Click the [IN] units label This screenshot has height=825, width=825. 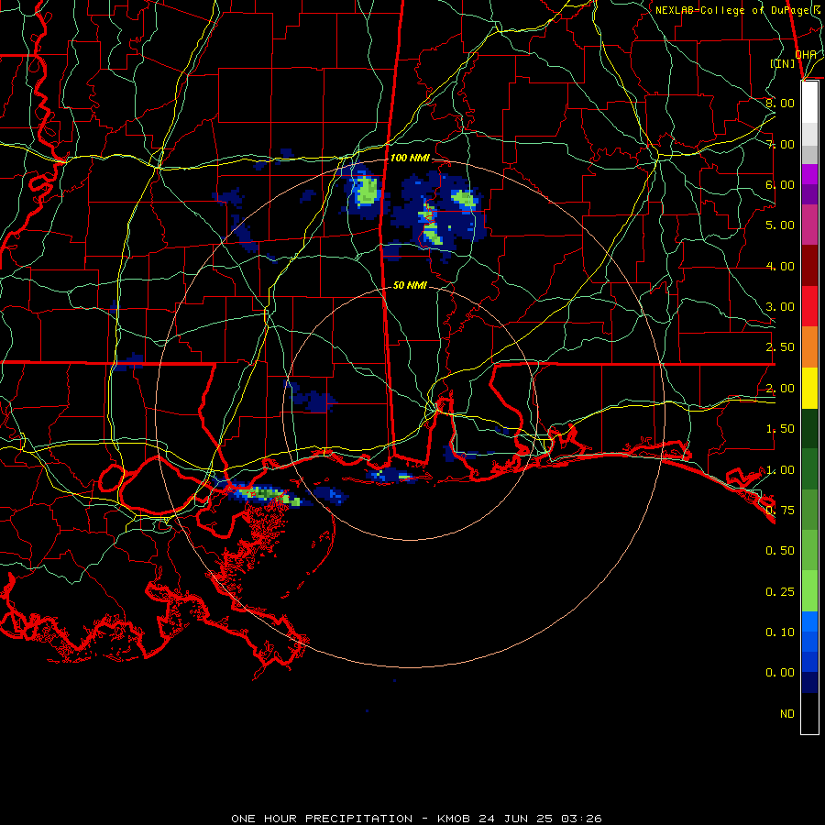783,63
